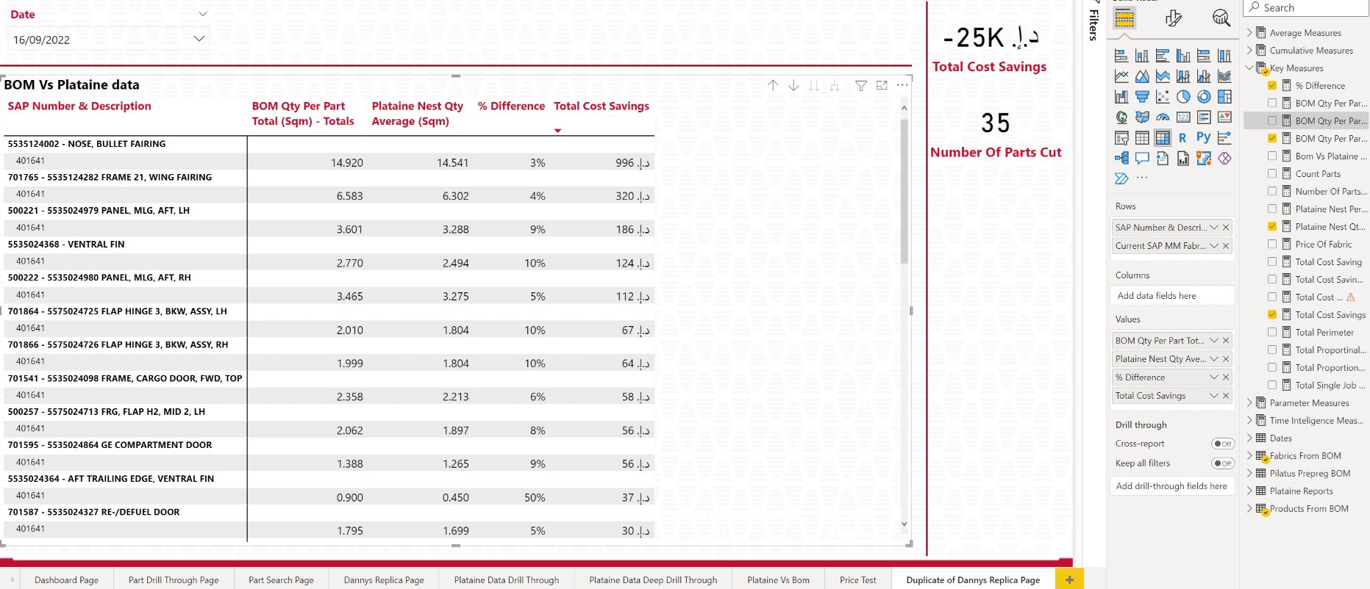
Task: Expand the Platiane Reports table
Action: 1249,491
